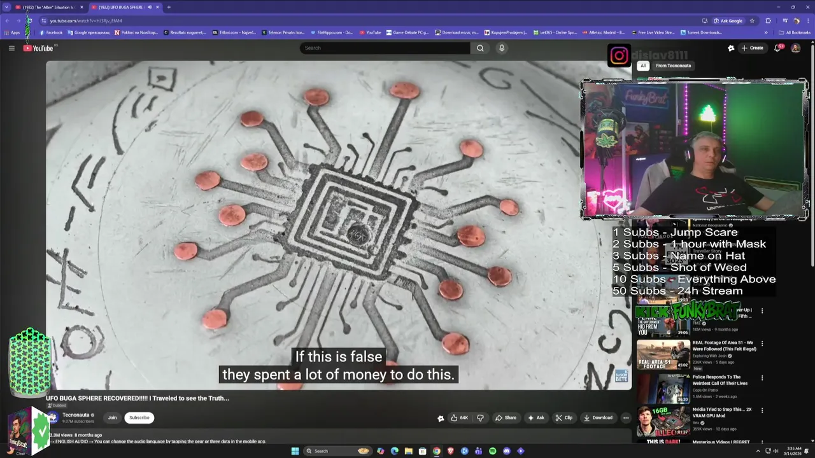Go to the YouTube home logo

click(38, 48)
